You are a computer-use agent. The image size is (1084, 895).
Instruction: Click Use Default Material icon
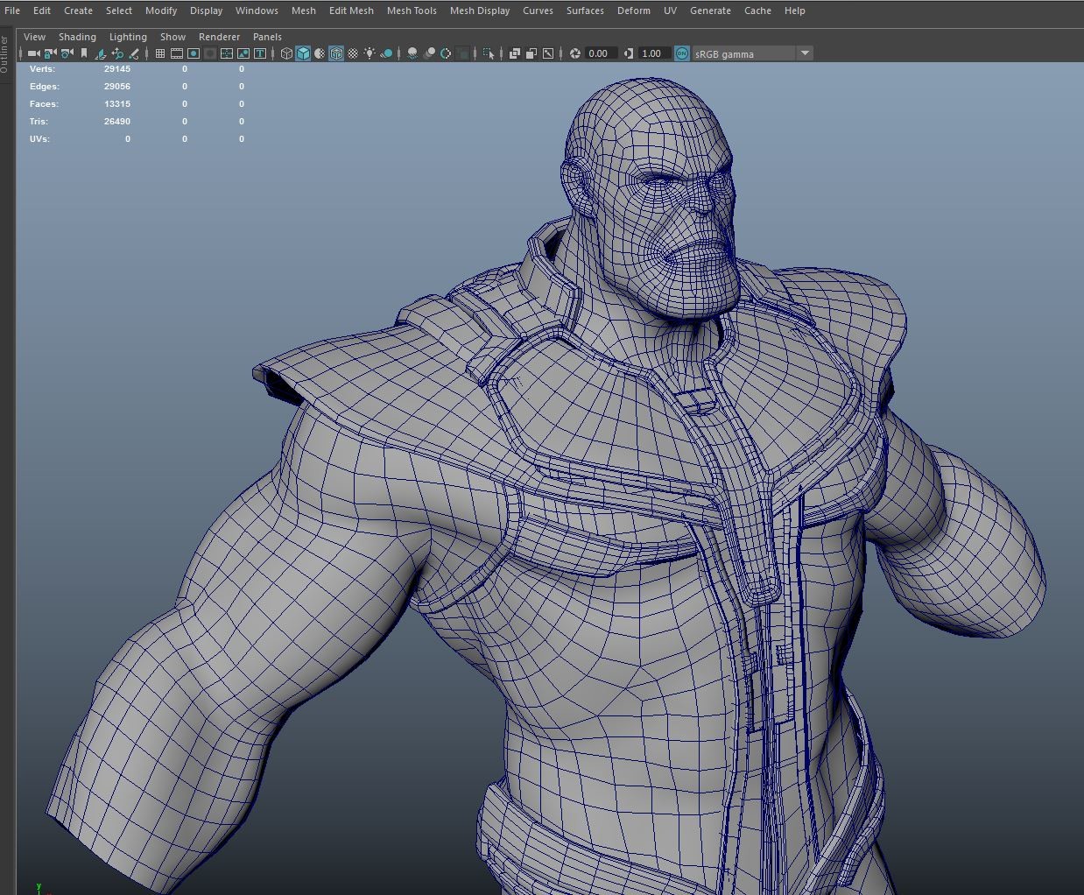[320, 53]
